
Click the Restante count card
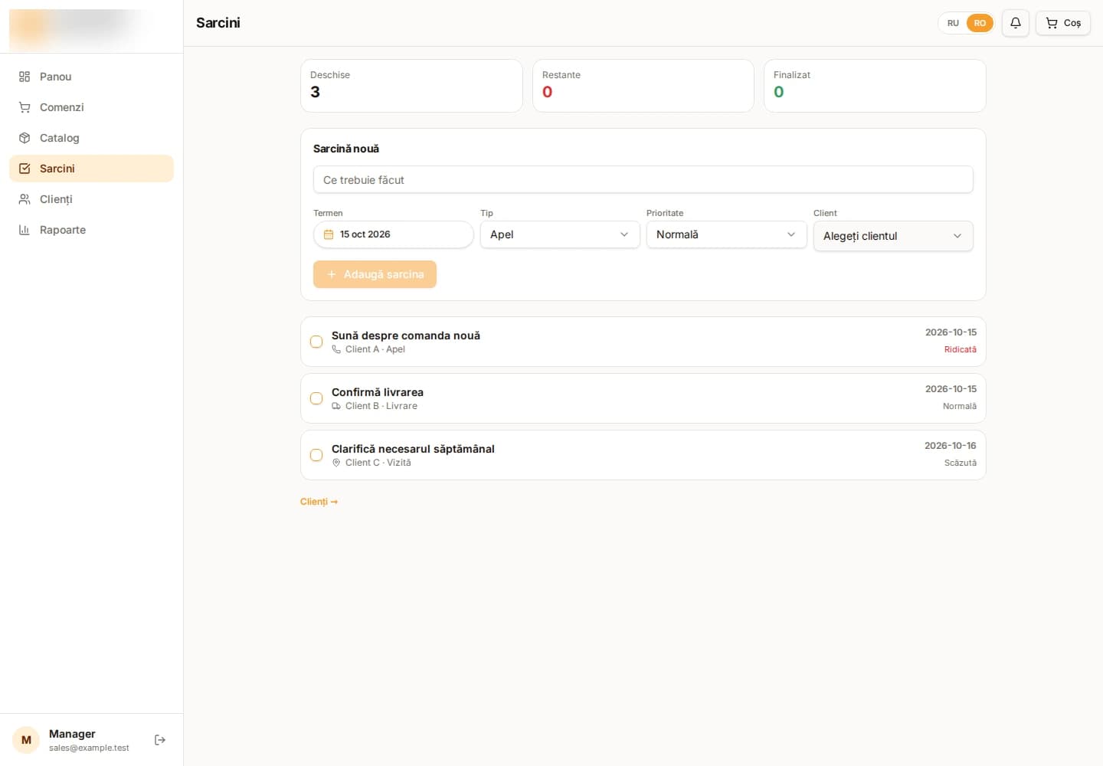click(643, 86)
